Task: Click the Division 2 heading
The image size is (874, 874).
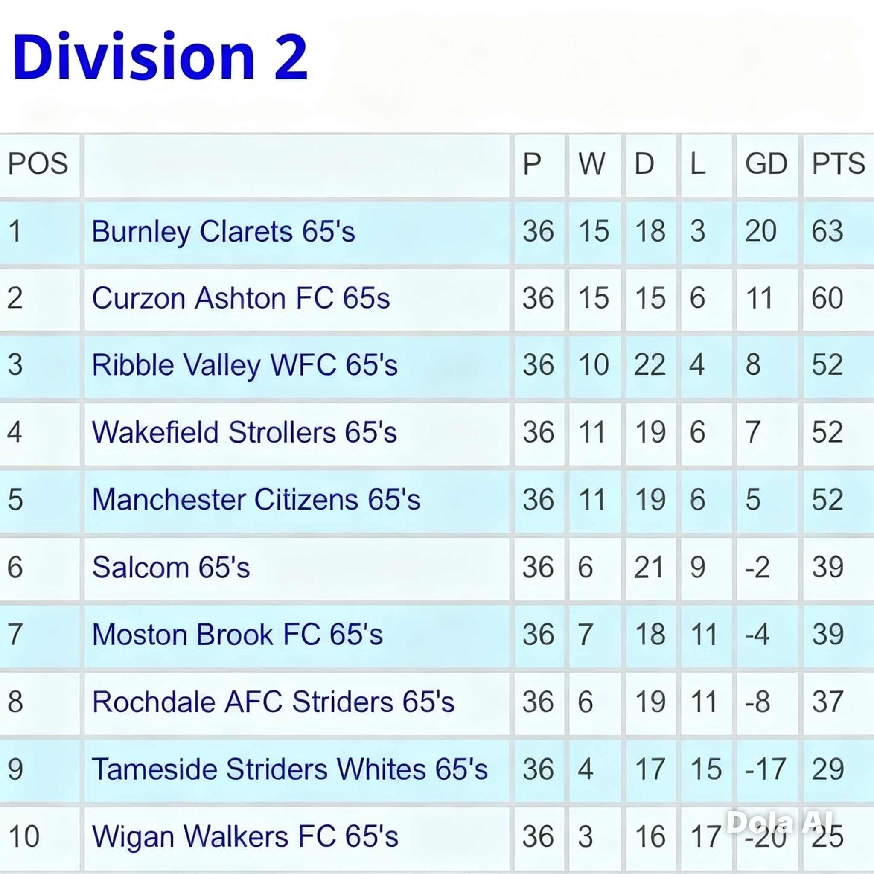Action: coord(160,58)
